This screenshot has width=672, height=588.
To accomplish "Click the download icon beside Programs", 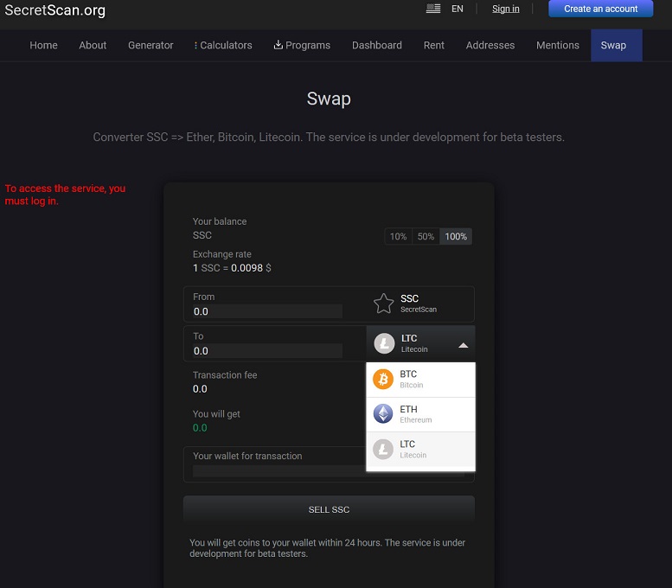I will (278, 45).
